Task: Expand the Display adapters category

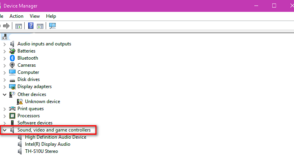Action: click(x=4, y=87)
